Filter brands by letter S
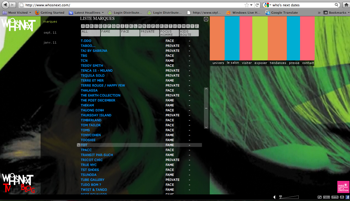 [x=166, y=26]
